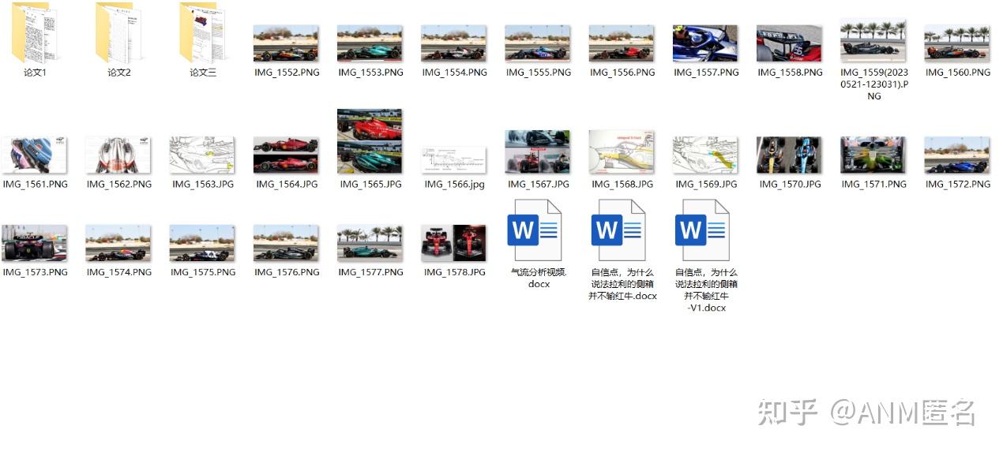Click the file name text IMG_1563.JPG
The height and width of the screenshot is (452, 1003).
(x=203, y=185)
